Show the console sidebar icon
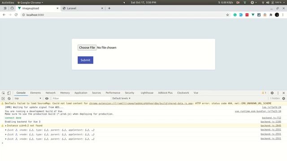This screenshot has height=161, width=287. pyautogui.click(x=3, y=98)
